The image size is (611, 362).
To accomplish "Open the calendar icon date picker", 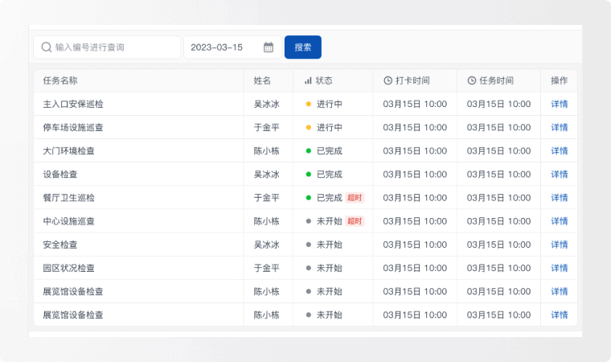I will [x=269, y=47].
